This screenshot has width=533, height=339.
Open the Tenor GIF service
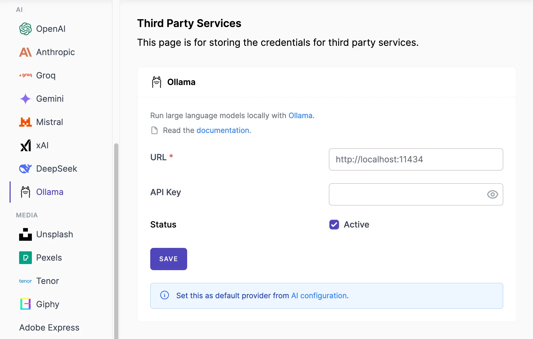pyautogui.click(x=47, y=281)
